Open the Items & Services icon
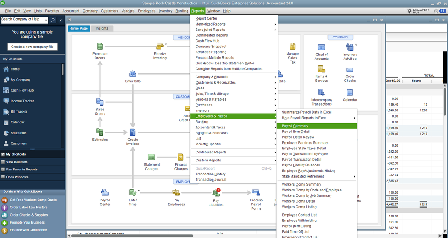Screen dimensions: 448x238 321,69
